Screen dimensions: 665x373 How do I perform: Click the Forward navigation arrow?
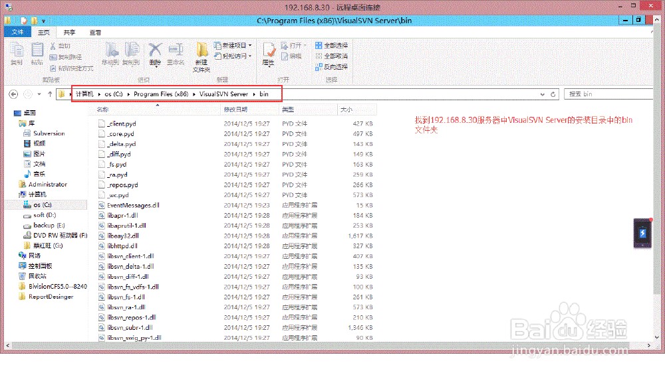27,94
